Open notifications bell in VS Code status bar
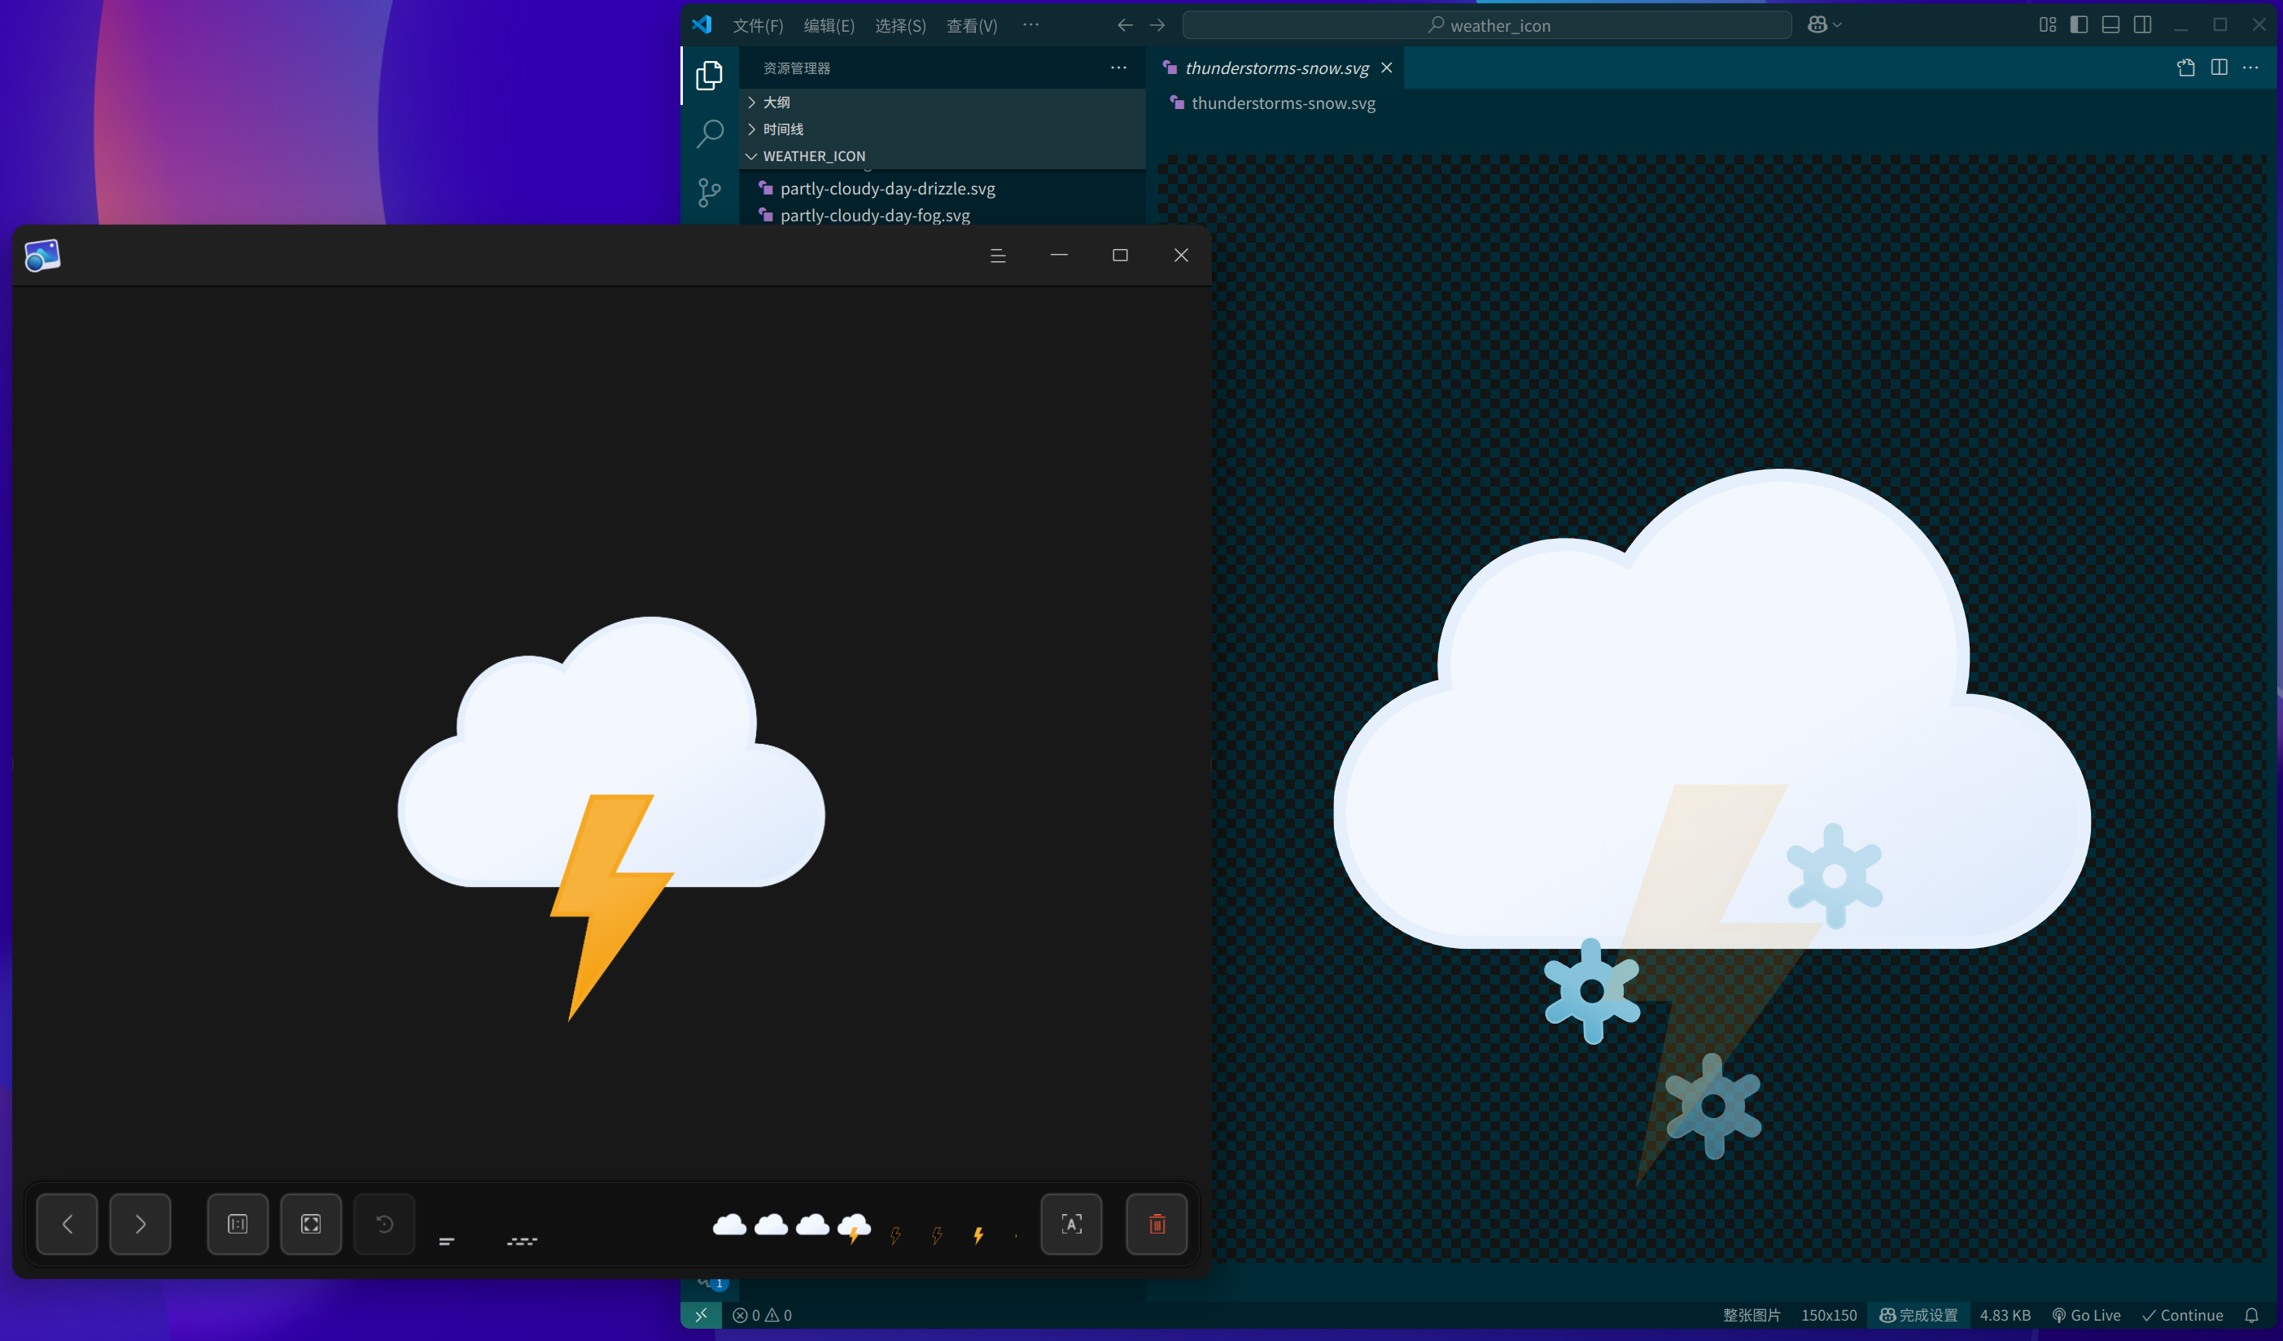The width and height of the screenshot is (2283, 1341). point(2251,1315)
